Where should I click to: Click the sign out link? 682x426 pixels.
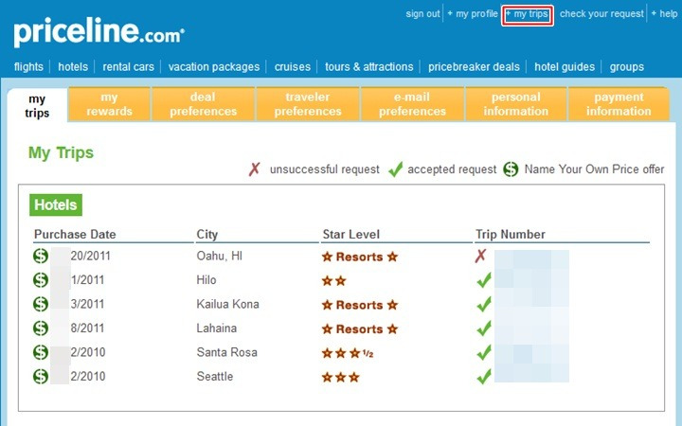coord(422,14)
